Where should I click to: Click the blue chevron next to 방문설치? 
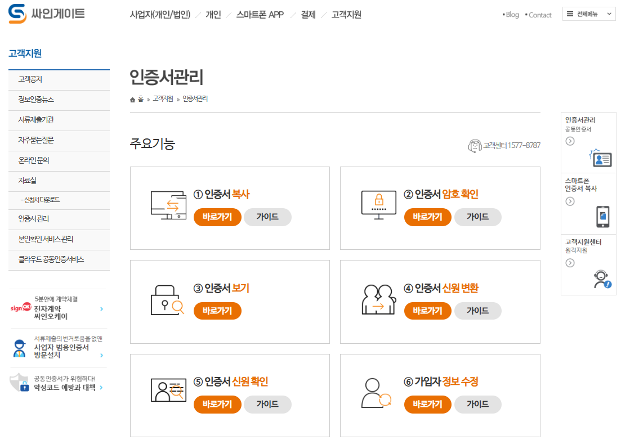102,355
